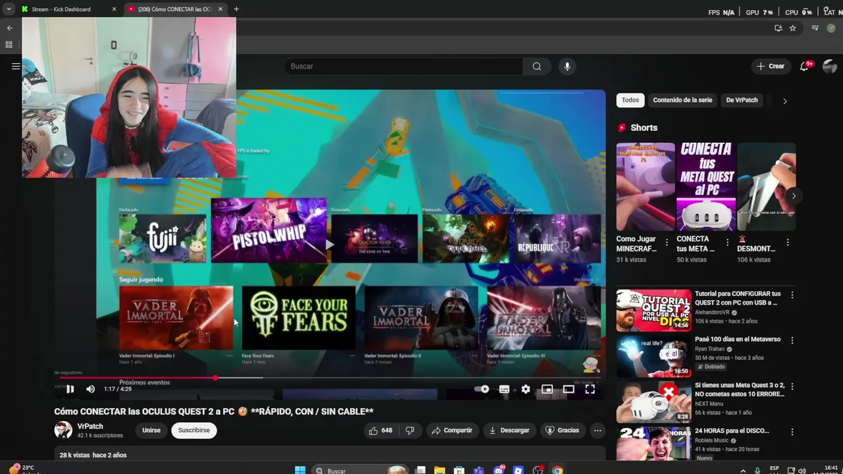The width and height of the screenshot is (843, 474).
Task: Open options for CONECTA tus META short
Action: coord(727,242)
